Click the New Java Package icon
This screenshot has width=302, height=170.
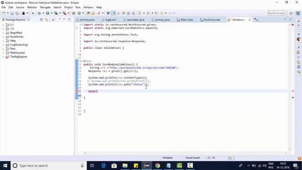click(74, 13)
